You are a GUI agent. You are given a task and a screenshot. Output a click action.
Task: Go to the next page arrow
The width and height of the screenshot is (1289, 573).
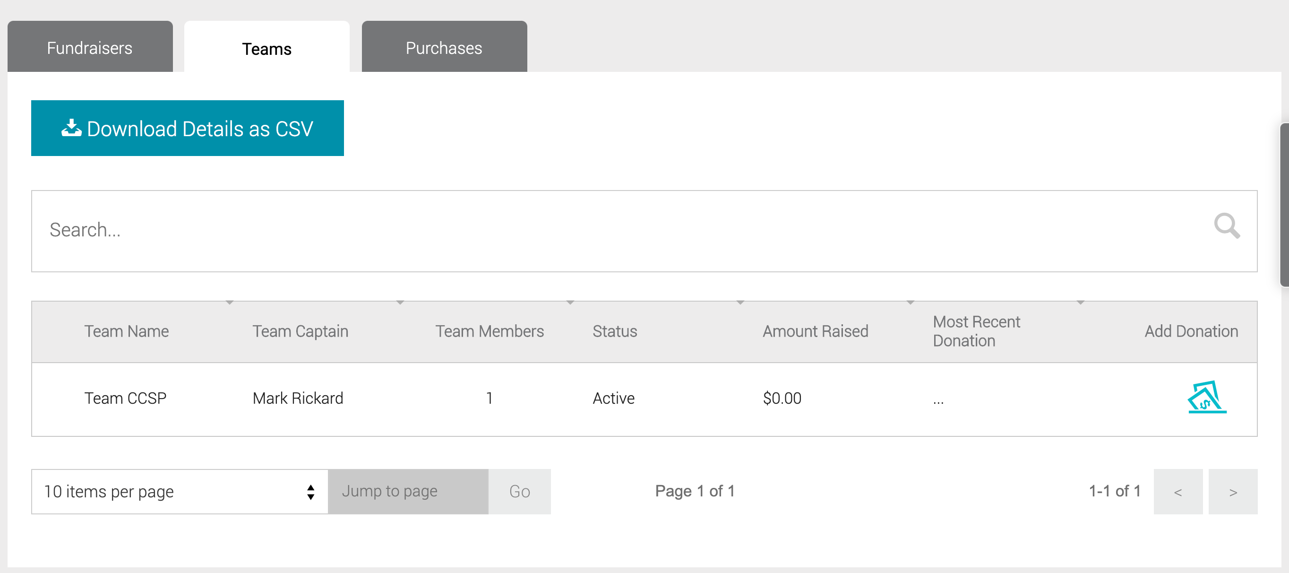1232,491
